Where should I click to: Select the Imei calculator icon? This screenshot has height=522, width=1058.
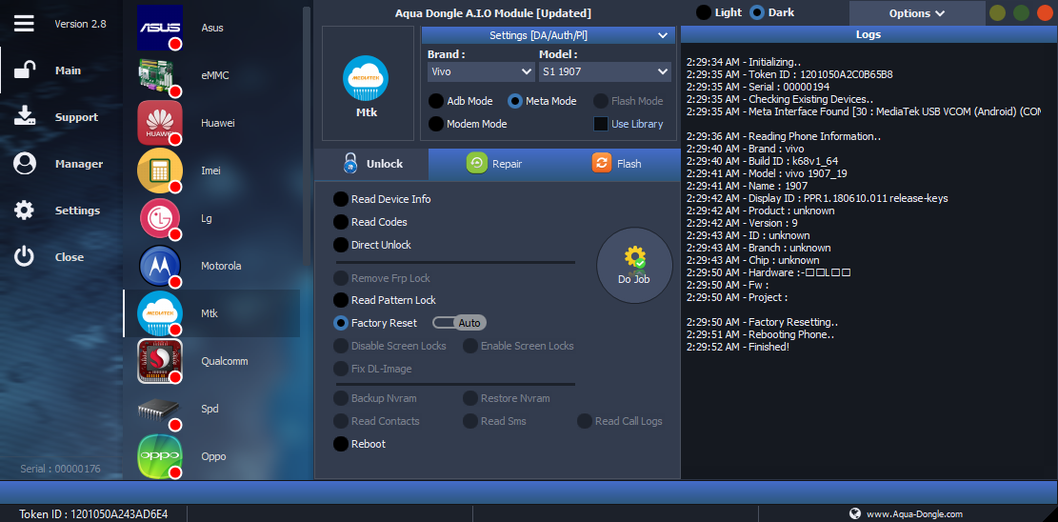pyautogui.click(x=160, y=171)
